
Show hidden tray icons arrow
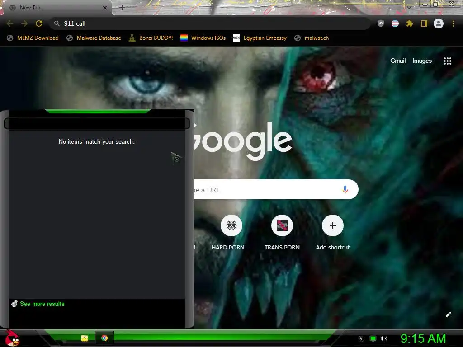coord(361,338)
